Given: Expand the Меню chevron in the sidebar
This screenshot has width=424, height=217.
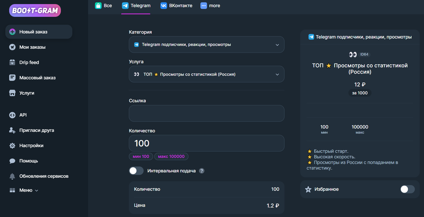Looking at the screenshot, I should coord(37,190).
